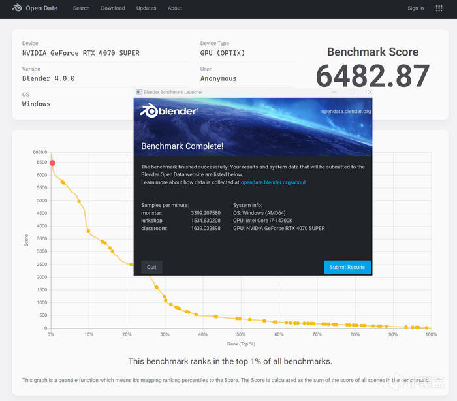
Task: Click the Quit button in launcher
Action: click(151, 267)
